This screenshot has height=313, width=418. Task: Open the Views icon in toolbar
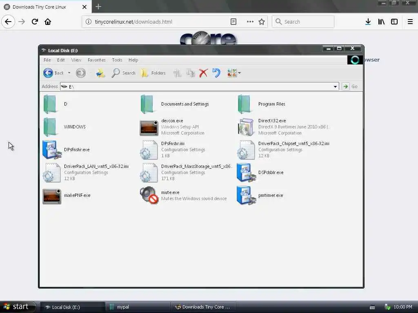[x=232, y=73]
